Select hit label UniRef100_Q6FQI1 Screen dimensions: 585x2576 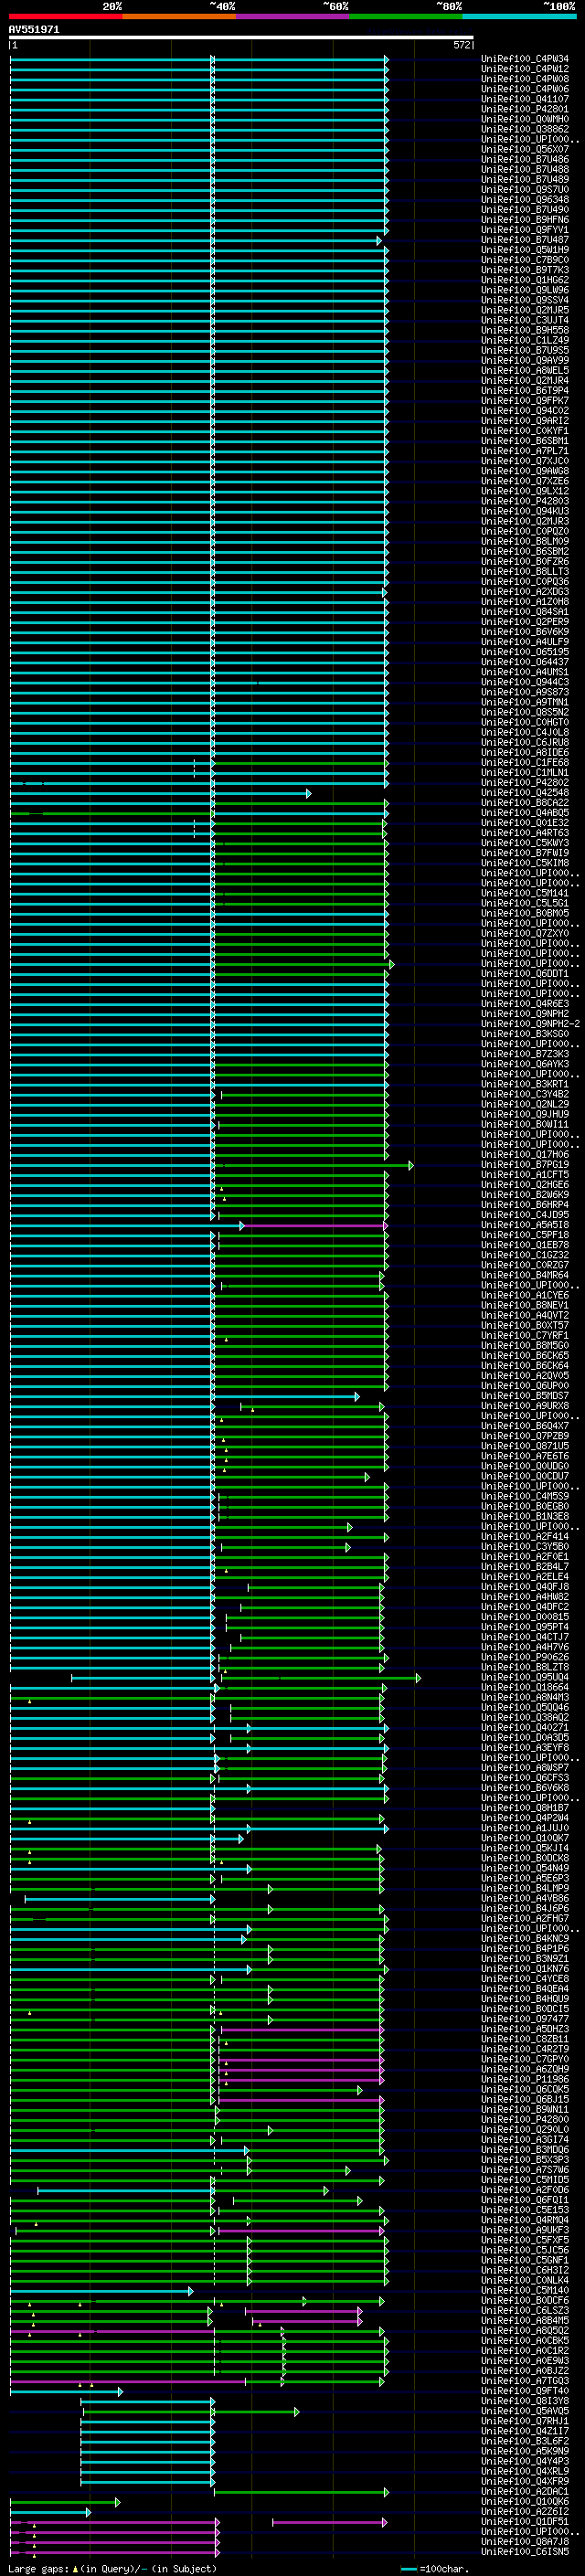pyautogui.click(x=525, y=2200)
